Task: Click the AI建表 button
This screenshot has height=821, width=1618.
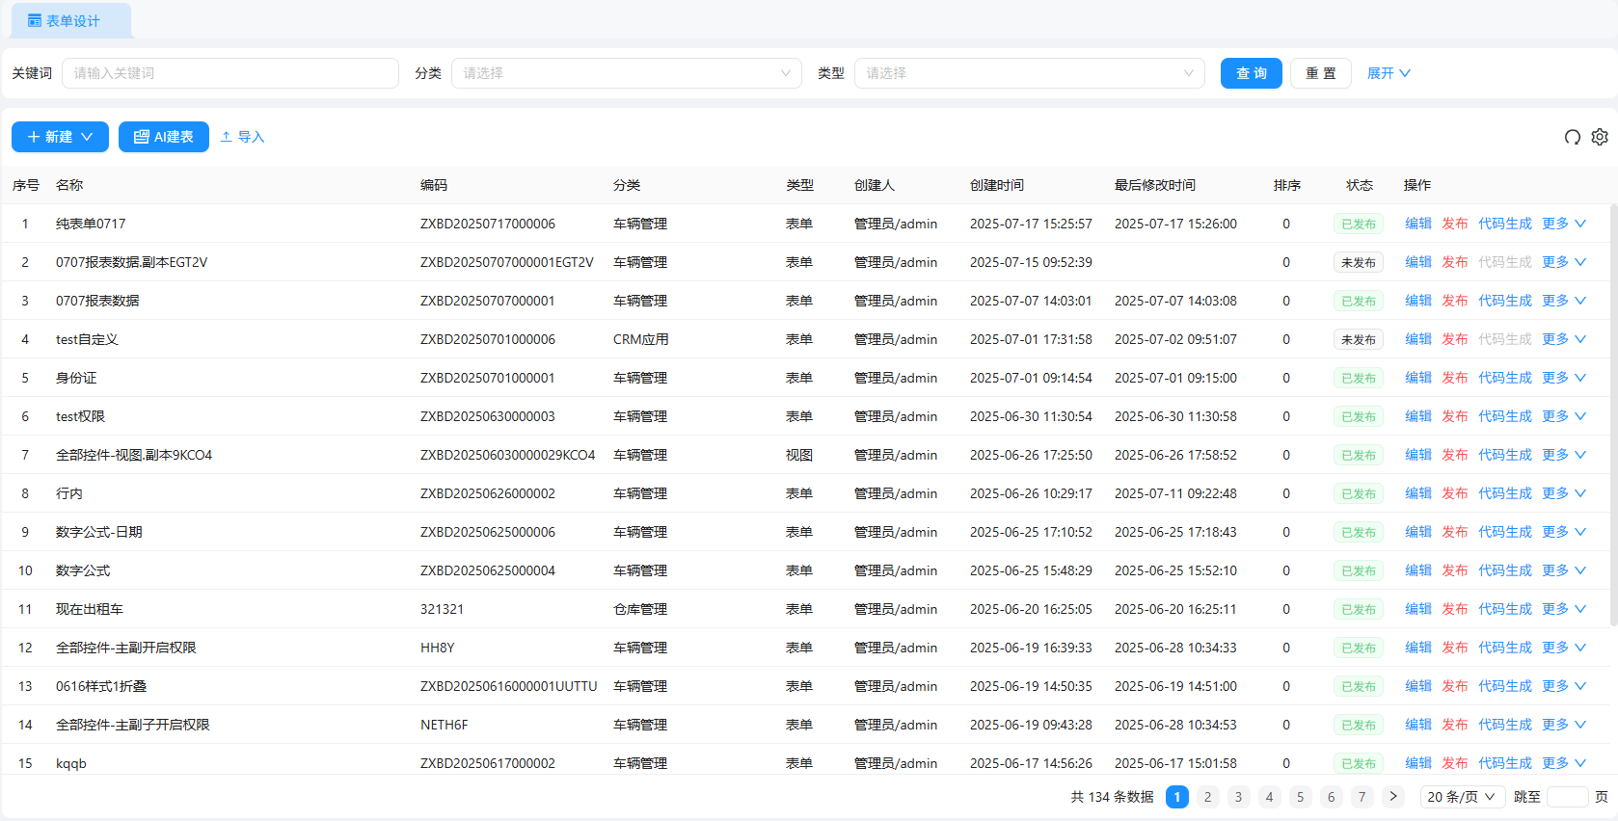Action: (164, 137)
